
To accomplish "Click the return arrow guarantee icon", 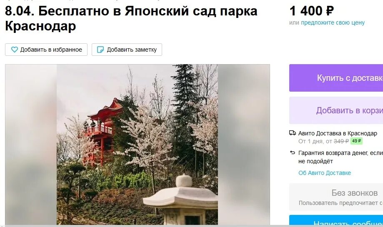I will (293, 153).
